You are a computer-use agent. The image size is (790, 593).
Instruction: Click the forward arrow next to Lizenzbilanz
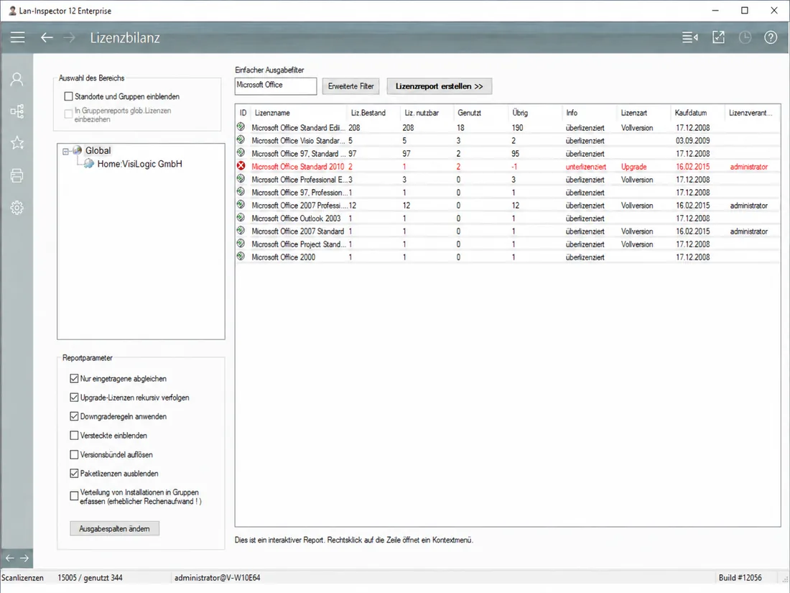69,37
